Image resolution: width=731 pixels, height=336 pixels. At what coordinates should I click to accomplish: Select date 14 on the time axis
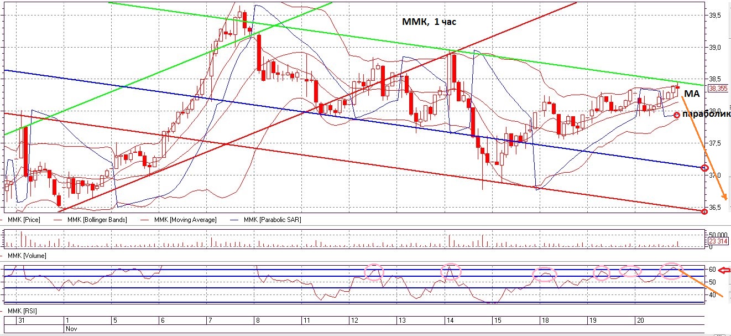click(450, 321)
